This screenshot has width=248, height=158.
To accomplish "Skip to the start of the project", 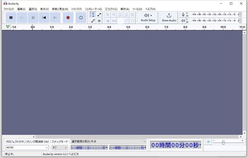I will [x=44, y=17].
